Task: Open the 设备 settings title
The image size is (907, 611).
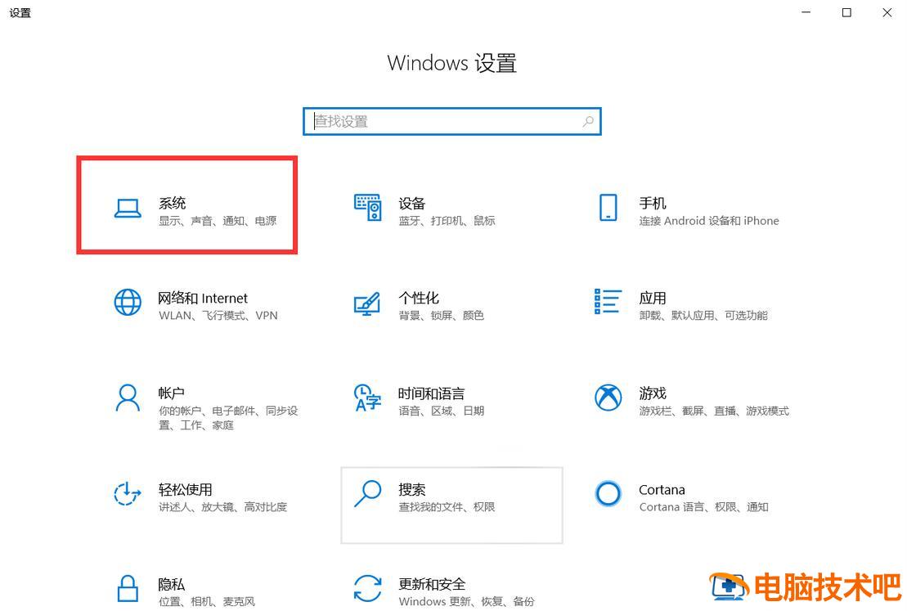Action: (x=412, y=203)
